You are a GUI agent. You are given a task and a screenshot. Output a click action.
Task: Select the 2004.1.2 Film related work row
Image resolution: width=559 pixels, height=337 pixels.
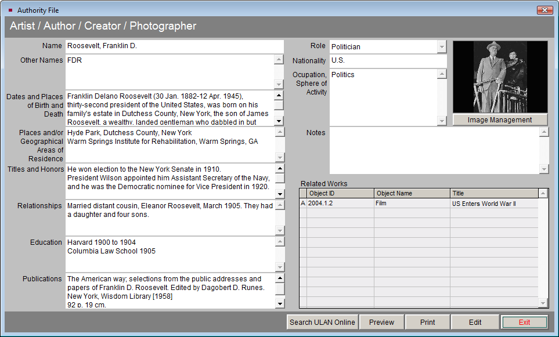coord(377,203)
